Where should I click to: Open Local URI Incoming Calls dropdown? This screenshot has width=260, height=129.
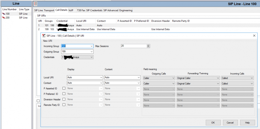pyautogui.click(x=238, y=78)
